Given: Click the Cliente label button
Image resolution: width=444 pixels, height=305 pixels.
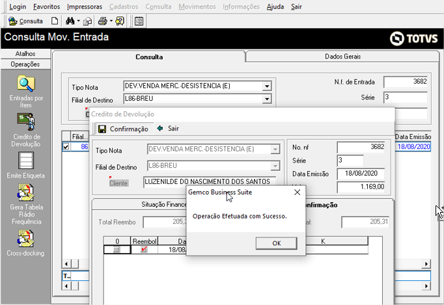Looking at the screenshot, I should (x=118, y=183).
